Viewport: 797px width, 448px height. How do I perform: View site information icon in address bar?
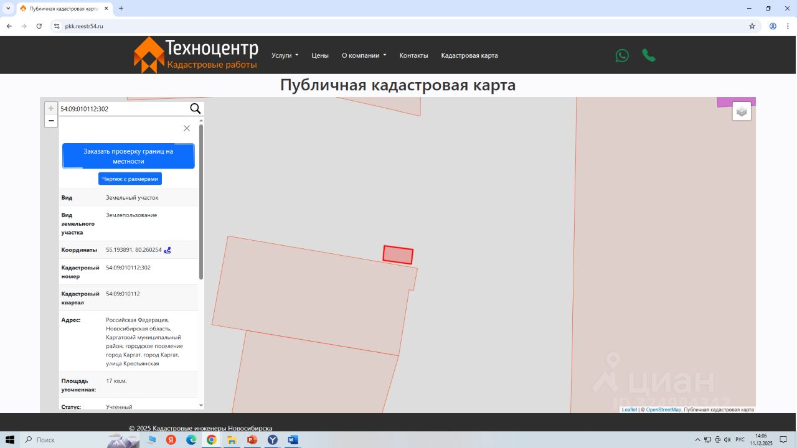[57, 26]
